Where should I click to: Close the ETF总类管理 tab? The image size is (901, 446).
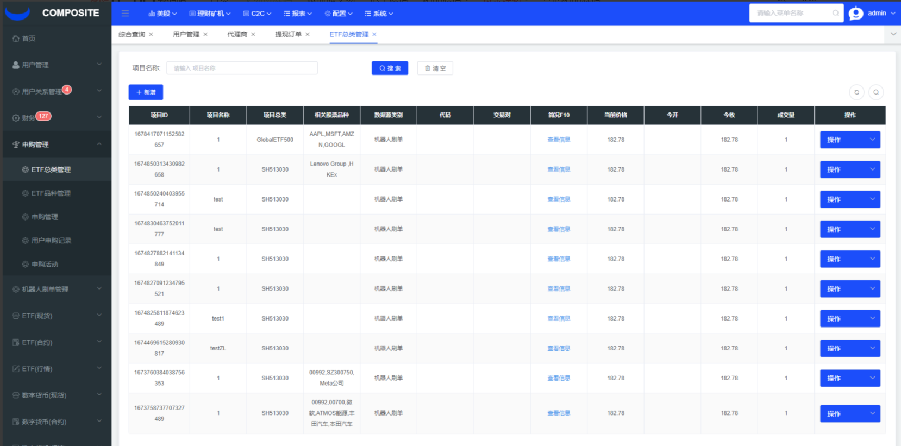click(x=374, y=34)
